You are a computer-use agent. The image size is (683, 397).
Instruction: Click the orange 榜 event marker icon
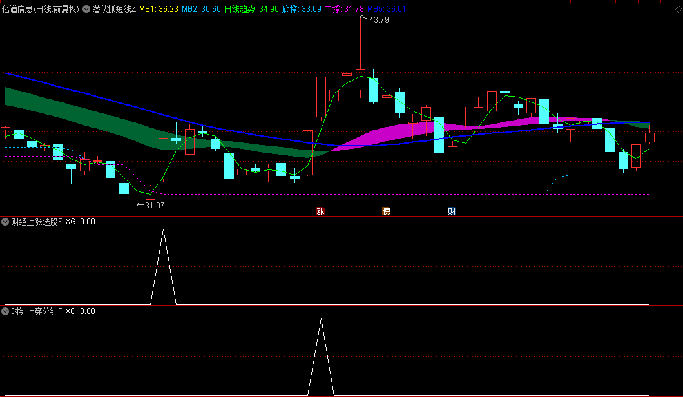(x=386, y=211)
